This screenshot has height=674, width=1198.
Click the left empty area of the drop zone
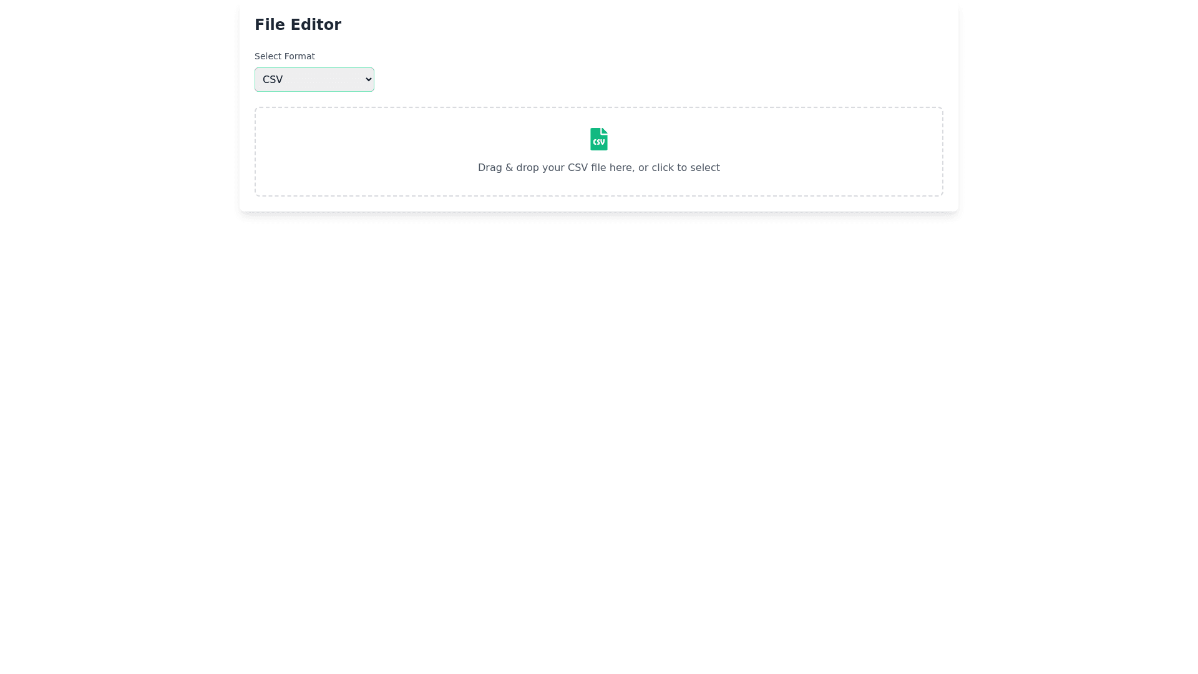click(x=362, y=152)
